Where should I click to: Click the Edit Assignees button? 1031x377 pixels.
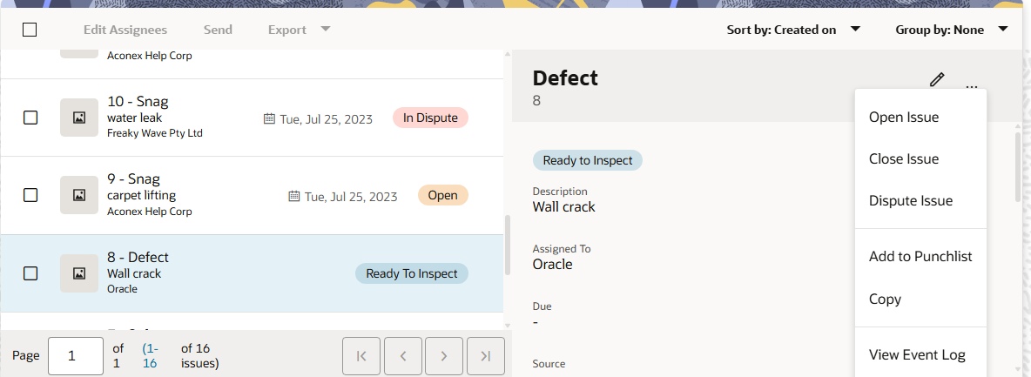click(x=125, y=30)
